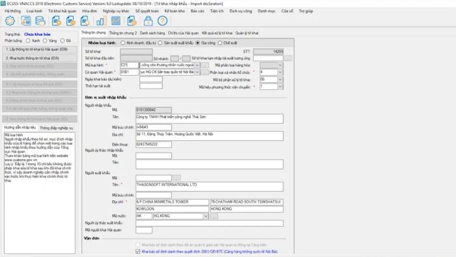The height and width of the screenshot is (257, 456).
Task: Click the padlock toolbar icon
Action: [x=148, y=21]
